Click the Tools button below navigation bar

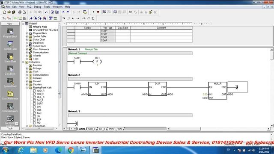tap(10, 128)
